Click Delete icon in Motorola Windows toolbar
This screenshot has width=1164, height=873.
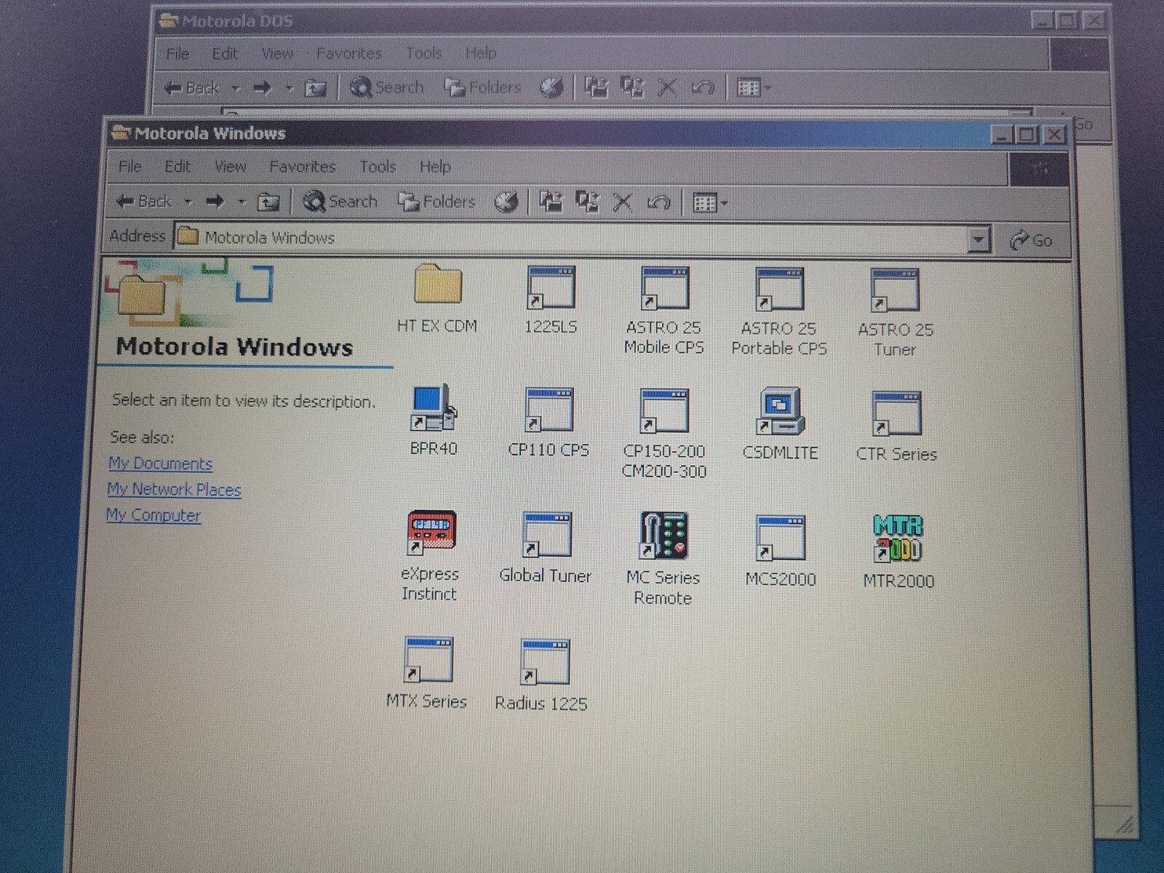[x=622, y=202]
